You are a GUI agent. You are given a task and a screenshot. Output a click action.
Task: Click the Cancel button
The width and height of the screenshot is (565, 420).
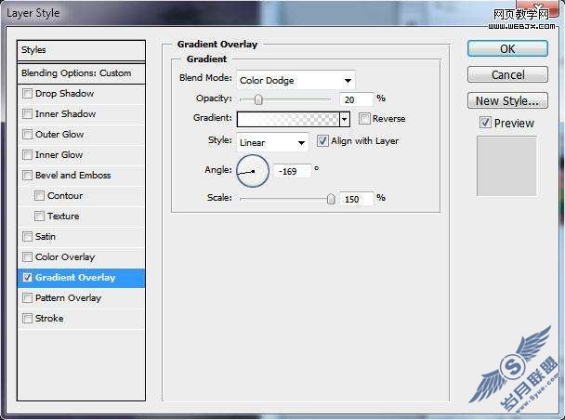click(507, 75)
